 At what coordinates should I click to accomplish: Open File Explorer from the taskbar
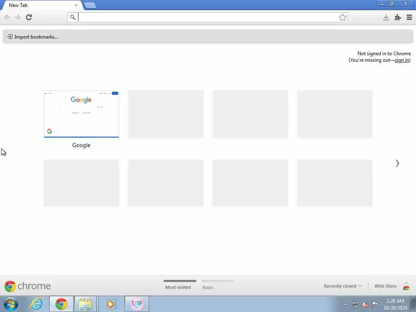click(85, 304)
